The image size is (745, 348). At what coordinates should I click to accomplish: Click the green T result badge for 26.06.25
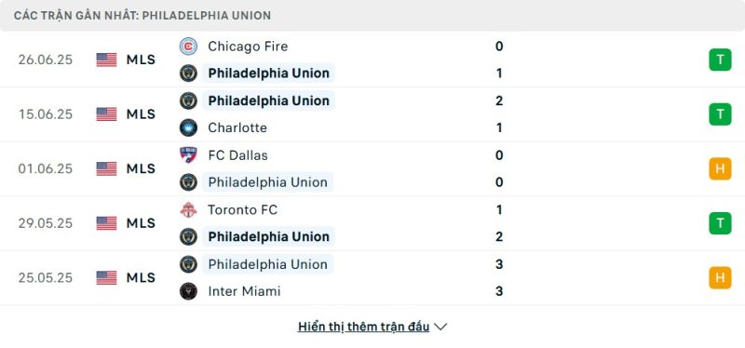[x=720, y=60]
